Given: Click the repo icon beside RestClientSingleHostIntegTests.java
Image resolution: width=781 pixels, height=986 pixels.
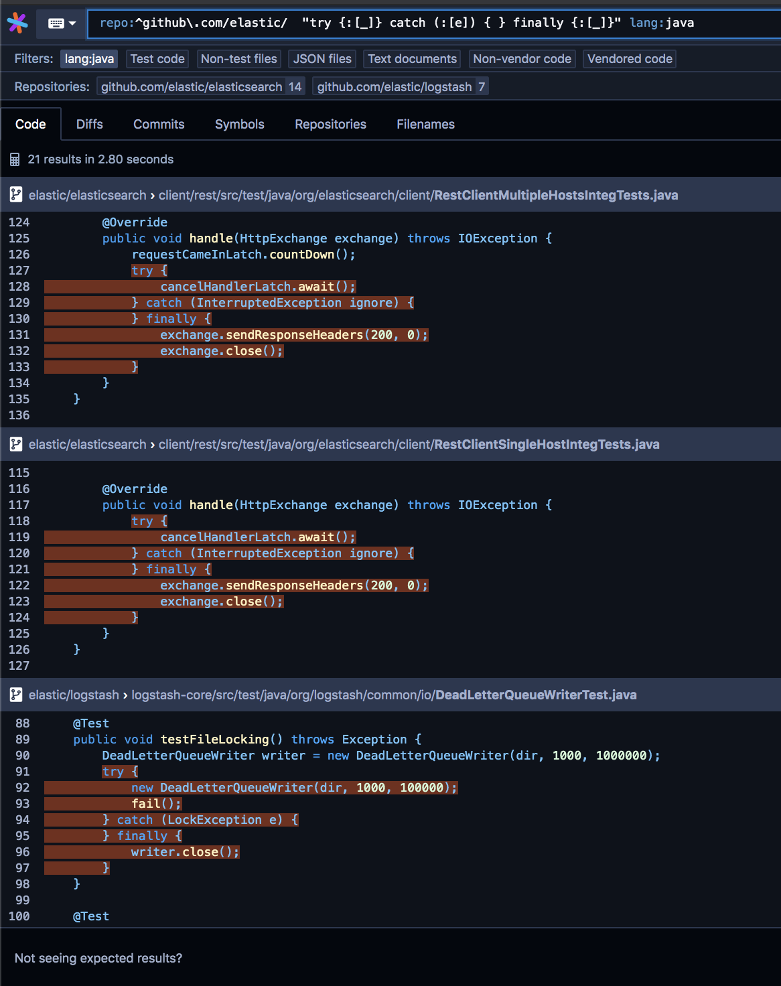Looking at the screenshot, I should click(16, 444).
